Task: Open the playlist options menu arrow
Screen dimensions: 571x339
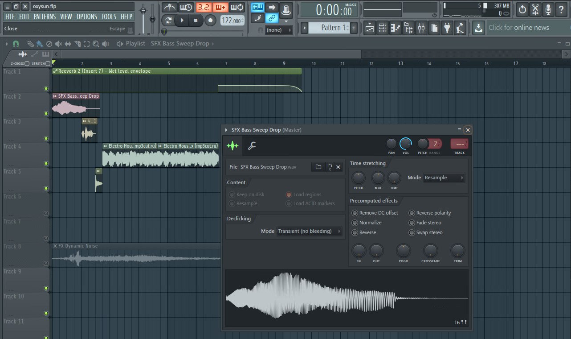Action: point(7,44)
